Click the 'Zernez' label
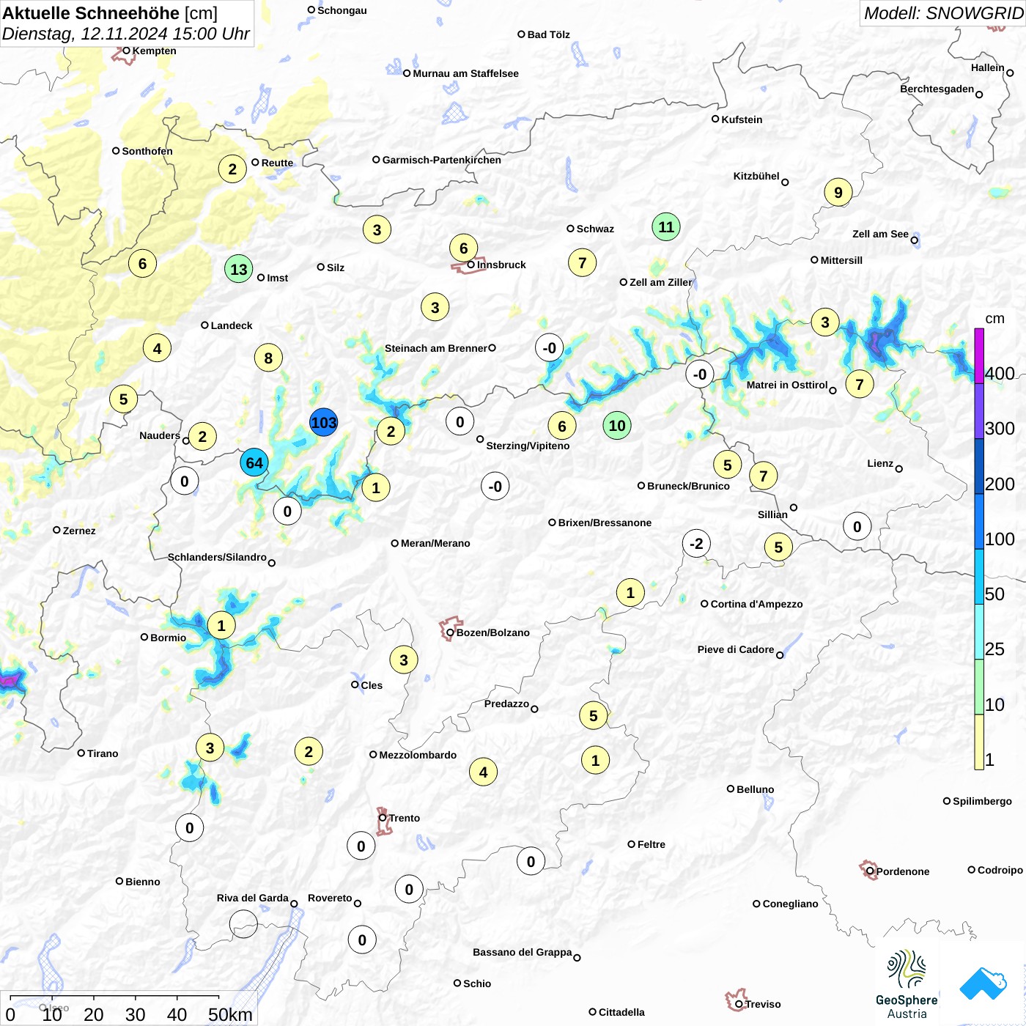The image size is (1026, 1026). pyautogui.click(x=79, y=531)
